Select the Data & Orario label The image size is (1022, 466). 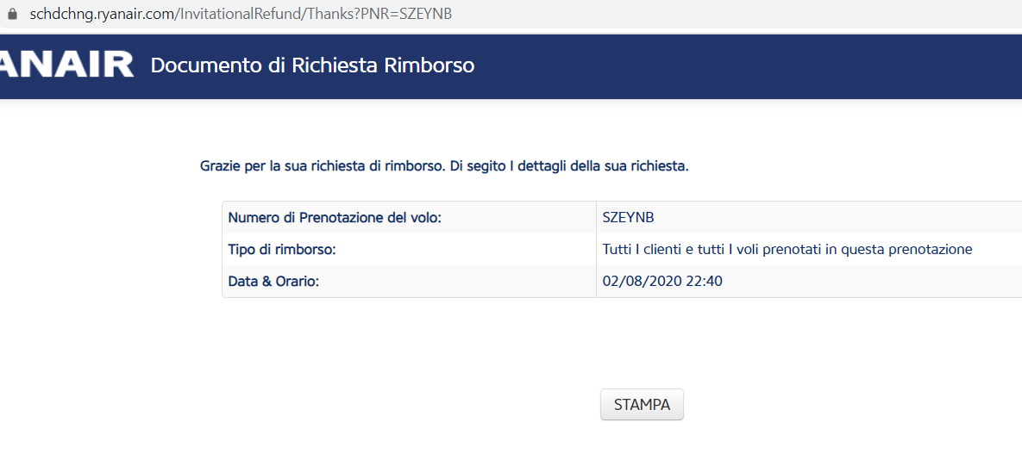[x=273, y=282]
